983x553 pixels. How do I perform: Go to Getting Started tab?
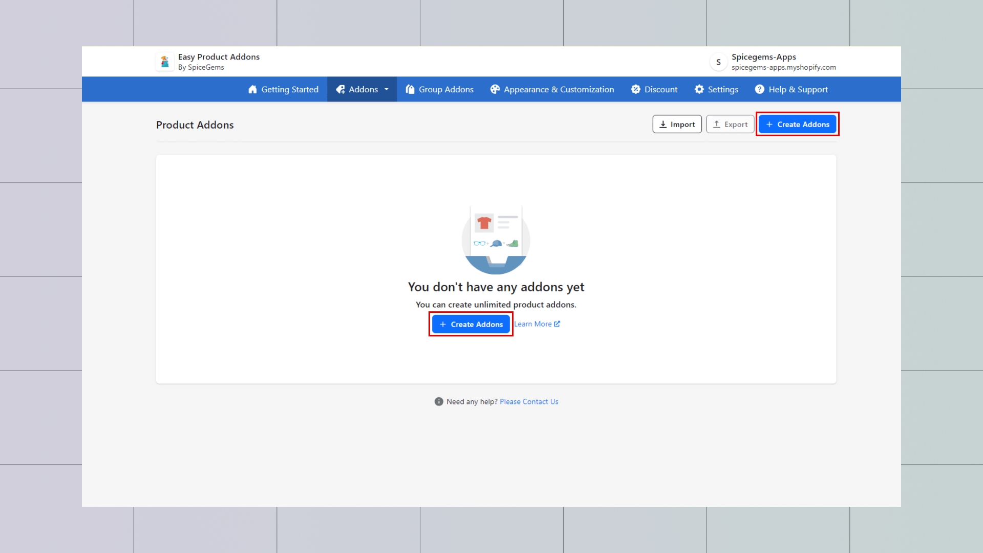coord(289,90)
